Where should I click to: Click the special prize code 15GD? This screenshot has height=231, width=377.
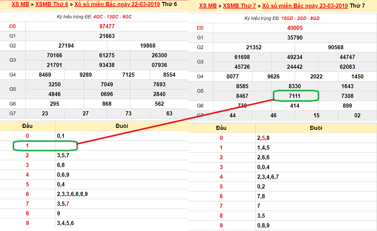pyautogui.click(x=287, y=18)
